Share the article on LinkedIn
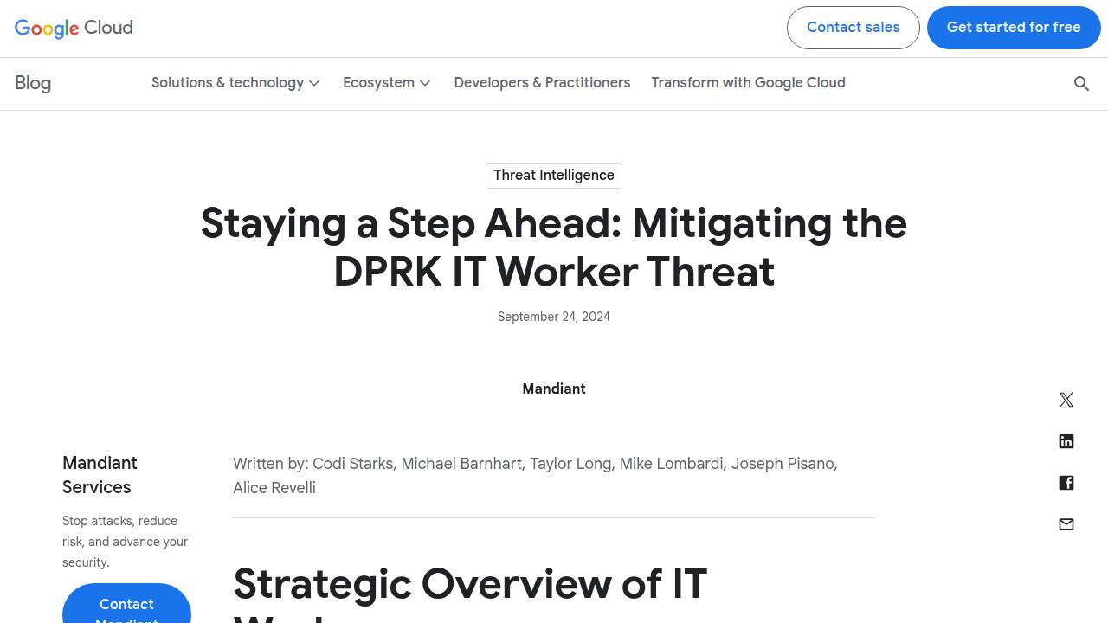Screen dimensions: 1108x623 [1066, 441]
